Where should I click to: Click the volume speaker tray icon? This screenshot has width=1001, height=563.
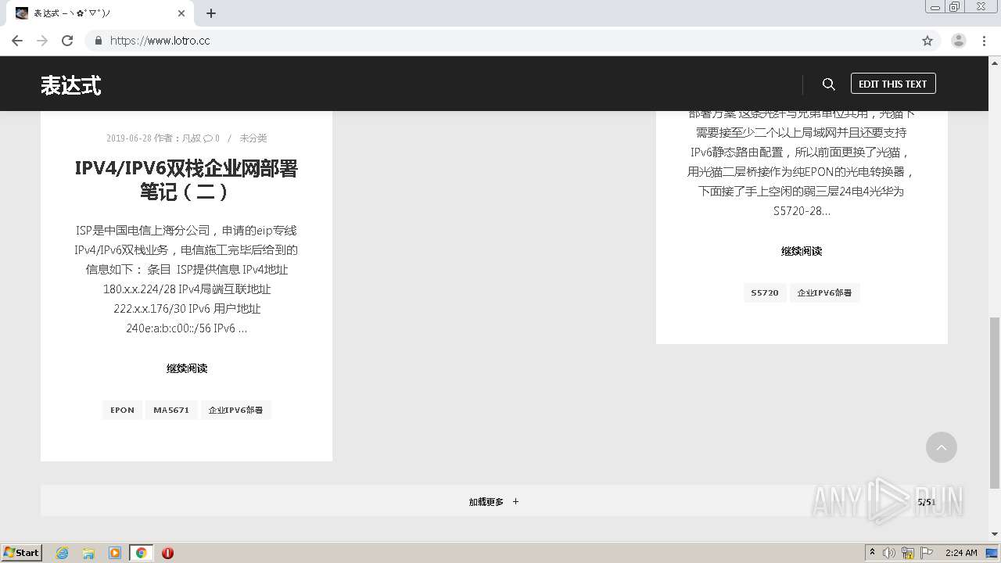pyautogui.click(x=889, y=553)
